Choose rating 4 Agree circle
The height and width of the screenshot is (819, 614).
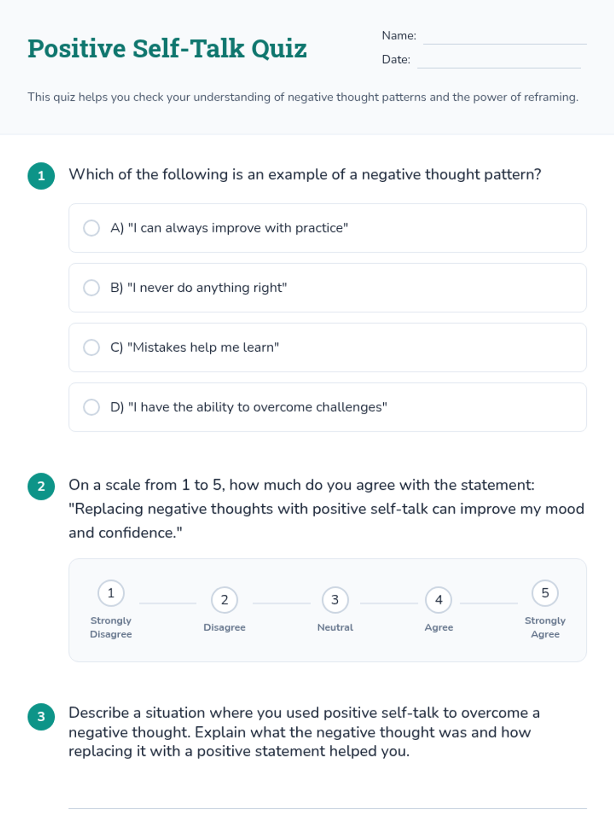[x=438, y=600]
